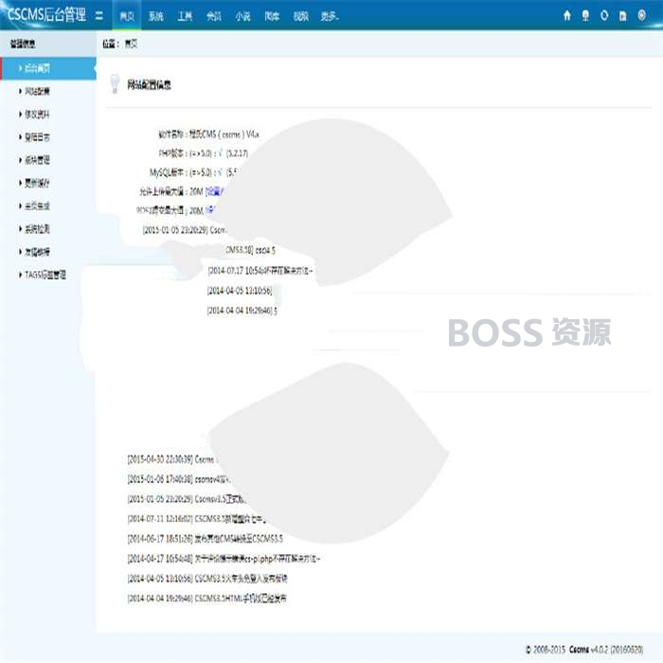Open the 工具 top navigation tab
The width and height of the screenshot is (663, 663).
click(x=185, y=16)
